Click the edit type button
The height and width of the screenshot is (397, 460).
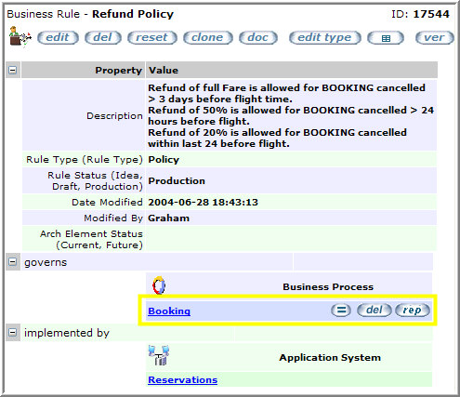pos(325,37)
